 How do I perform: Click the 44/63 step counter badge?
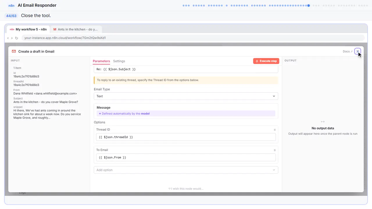[x=11, y=16]
